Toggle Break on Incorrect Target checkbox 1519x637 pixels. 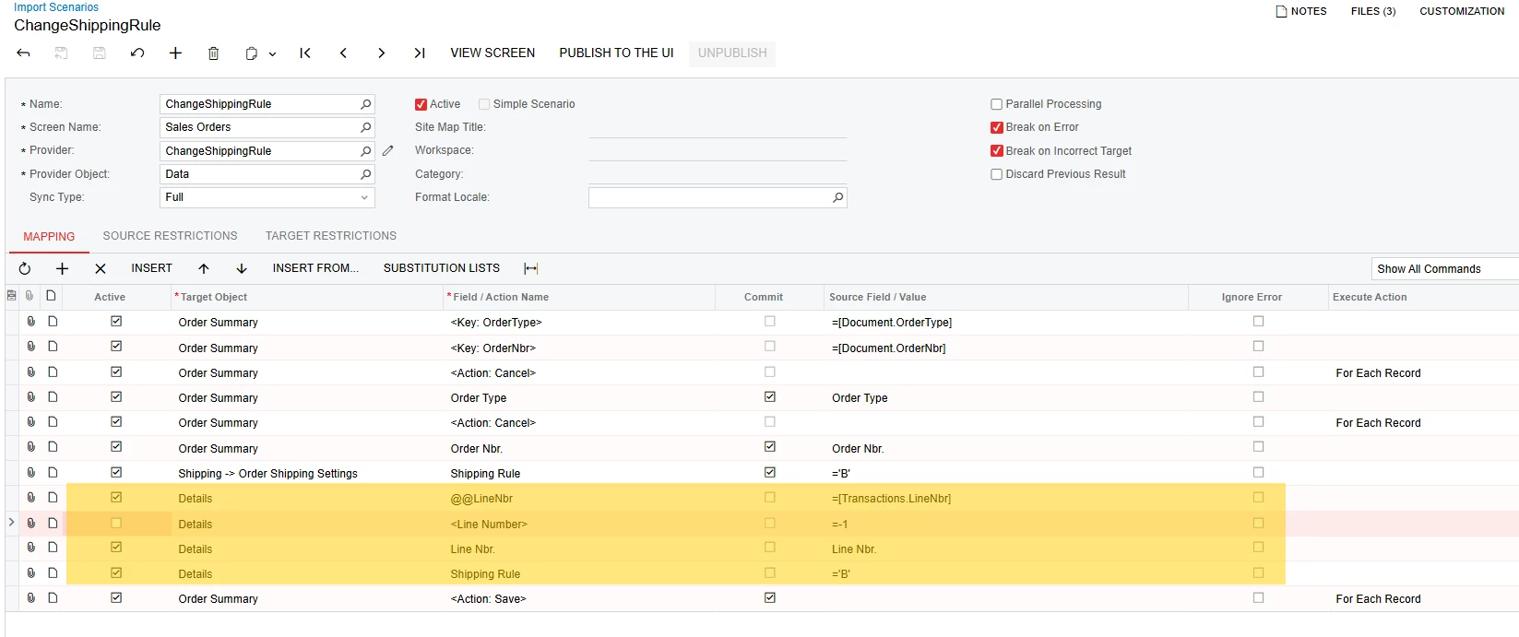point(996,151)
